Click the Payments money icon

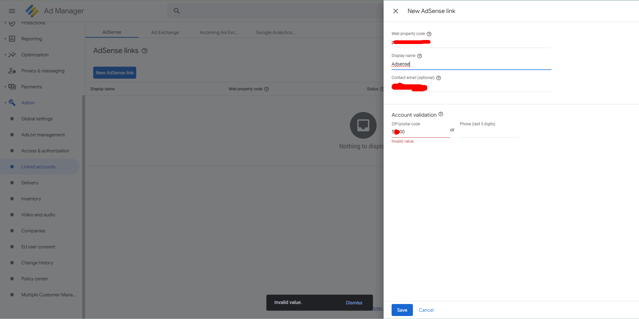tap(12, 87)
